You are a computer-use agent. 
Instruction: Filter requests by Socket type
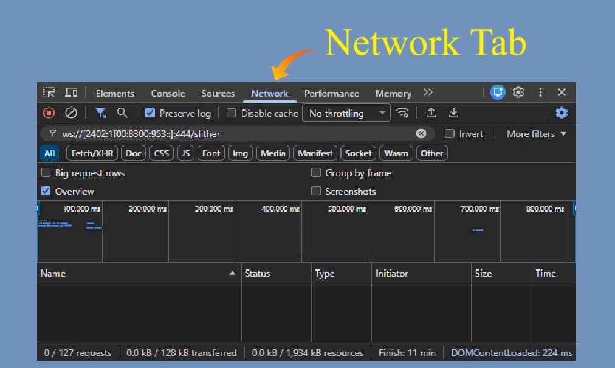[x=358, y=153]
